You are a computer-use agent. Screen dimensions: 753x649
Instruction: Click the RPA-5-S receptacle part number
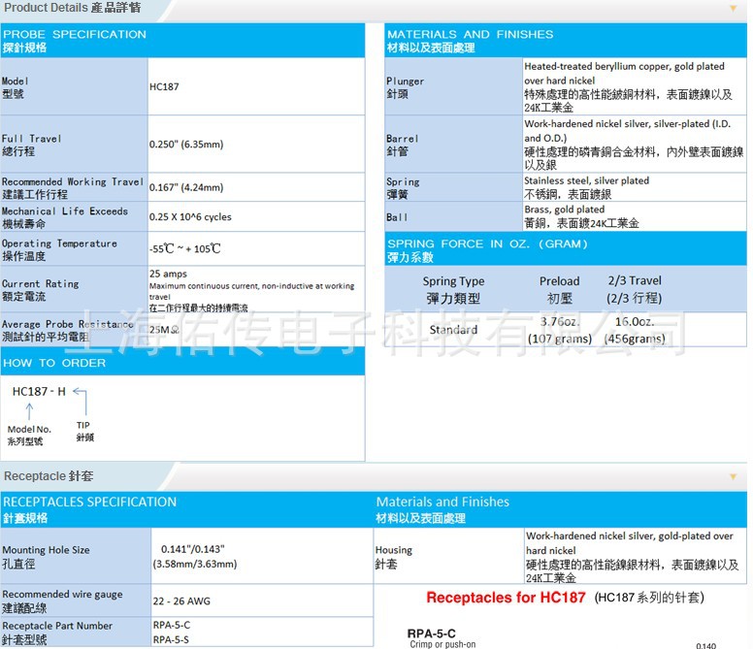coord(172,639)
